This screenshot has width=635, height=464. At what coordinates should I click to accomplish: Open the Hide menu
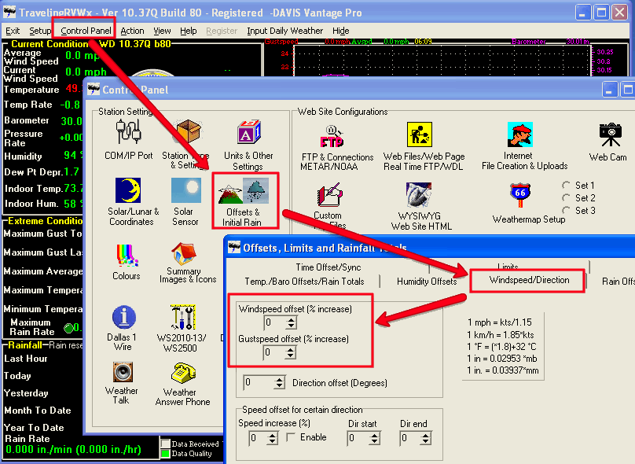340,31
